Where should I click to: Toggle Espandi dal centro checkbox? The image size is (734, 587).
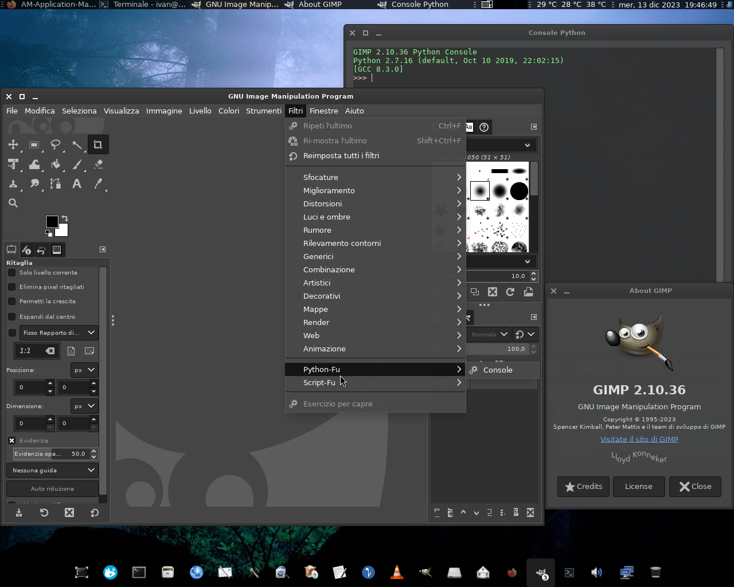click(11, 316)
